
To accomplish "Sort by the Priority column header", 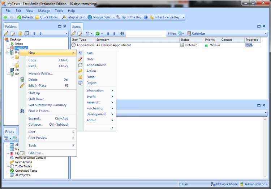I will 212,40.
